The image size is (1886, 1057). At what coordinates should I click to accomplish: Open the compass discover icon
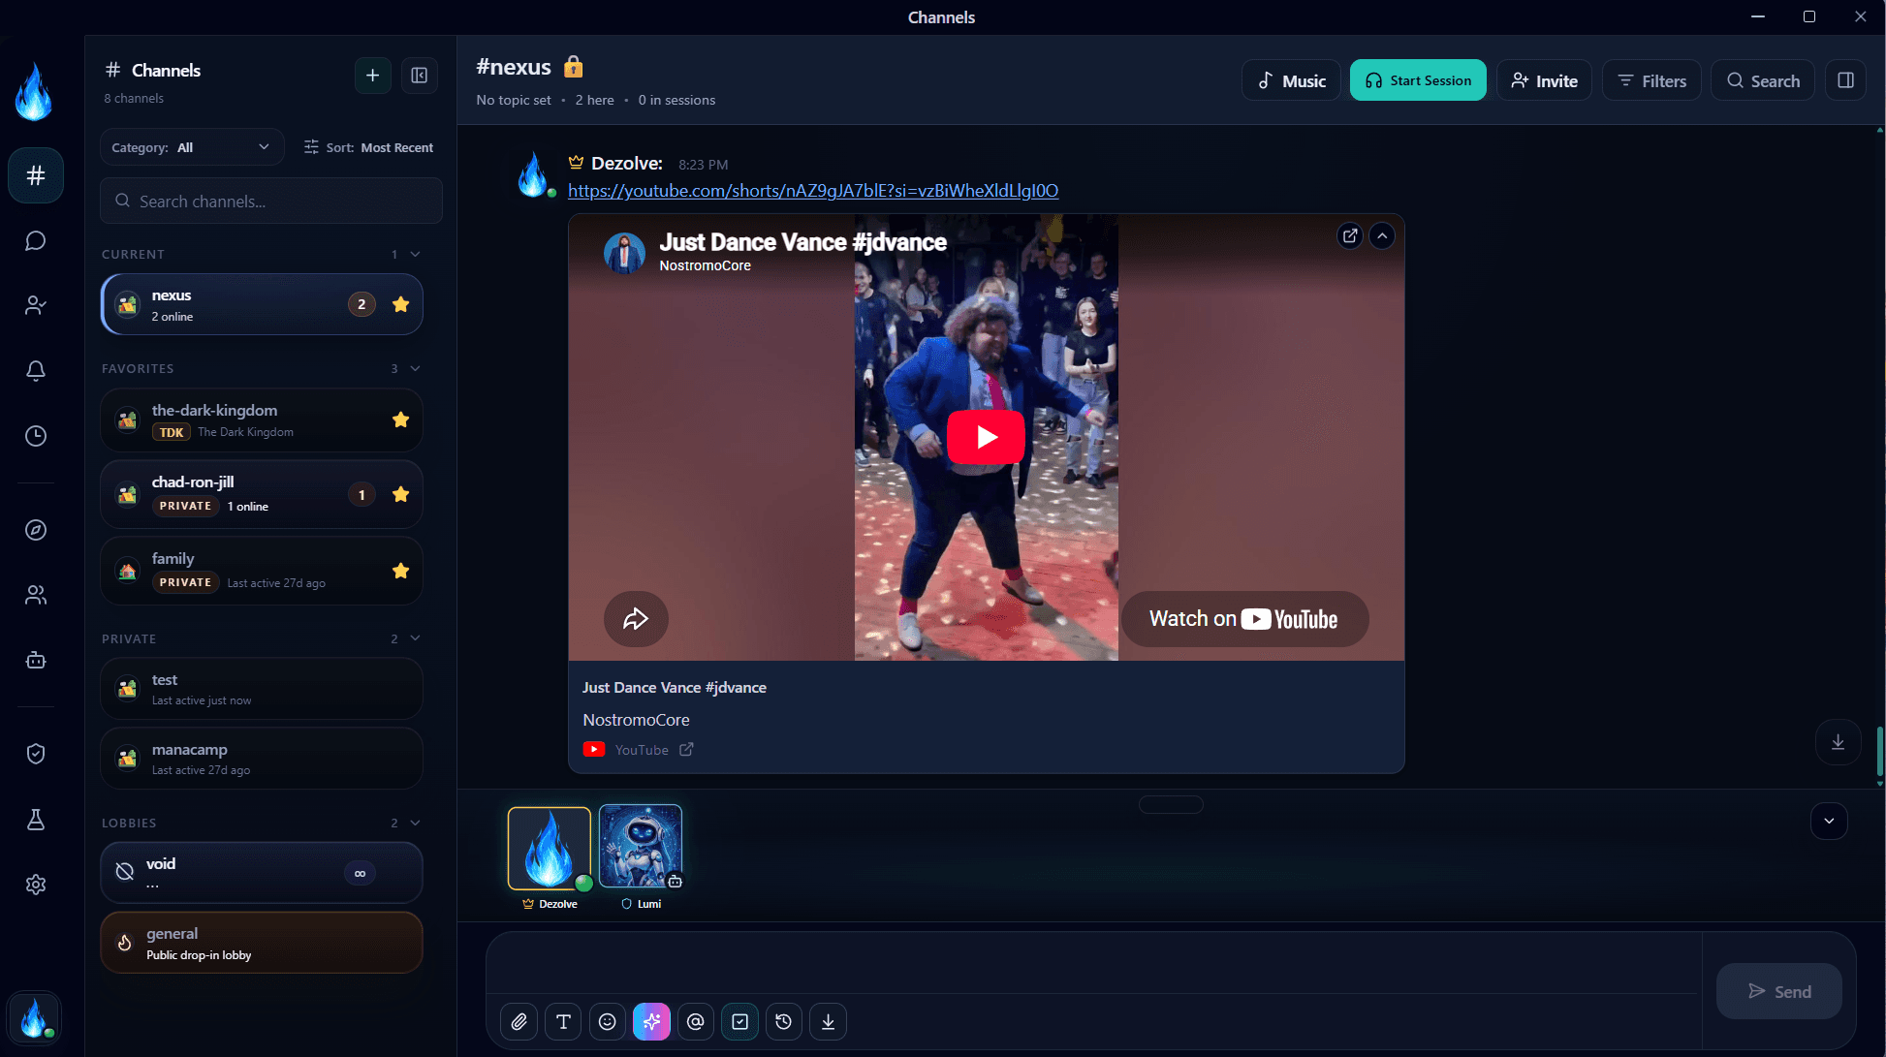(x=36, y=530)
